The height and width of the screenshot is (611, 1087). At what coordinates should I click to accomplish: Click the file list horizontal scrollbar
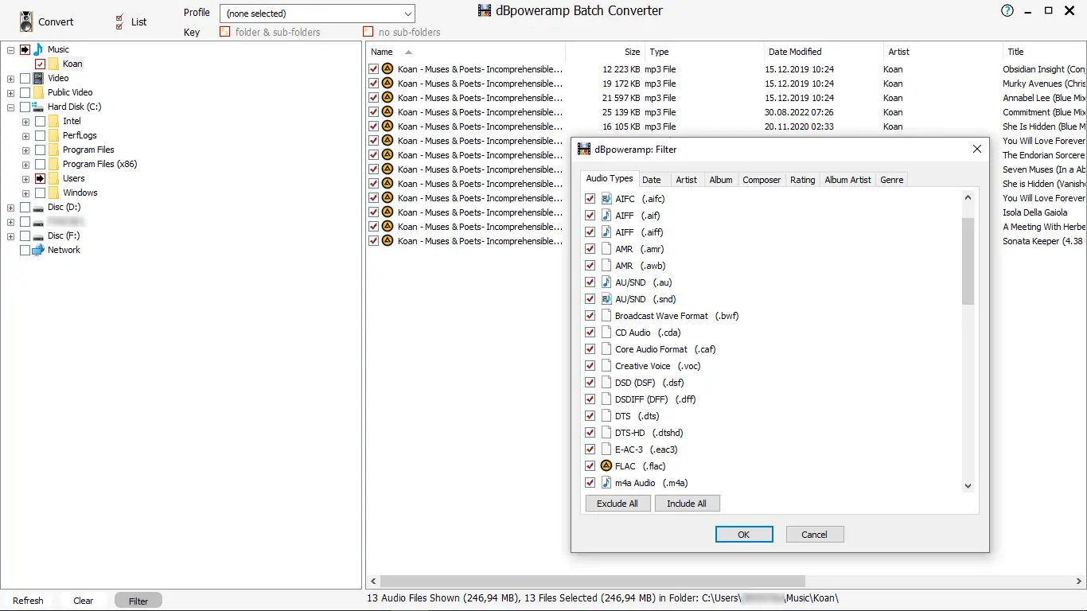[593, 582]
